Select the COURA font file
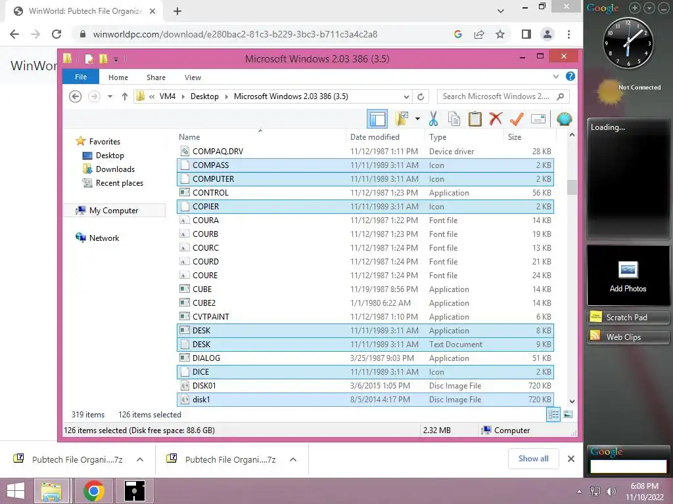This screenshot has height=504, width=673. (365, 220)
